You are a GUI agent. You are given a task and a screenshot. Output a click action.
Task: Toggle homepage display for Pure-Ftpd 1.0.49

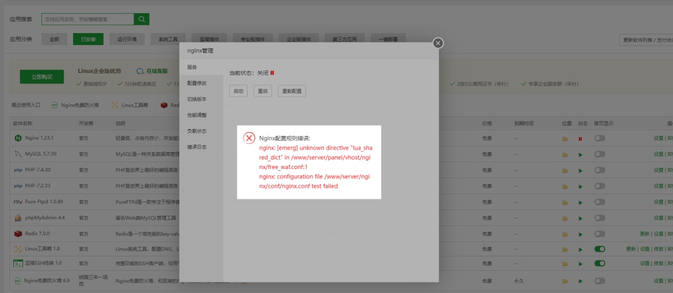pyautogui.click(x=599, y=202)
